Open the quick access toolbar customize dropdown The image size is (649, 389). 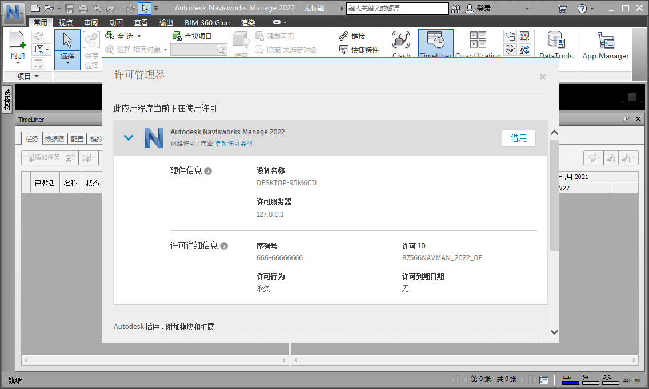click(156, 8)
